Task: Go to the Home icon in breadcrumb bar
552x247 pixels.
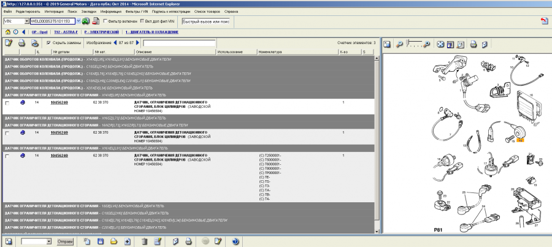Action: point(8,32)
